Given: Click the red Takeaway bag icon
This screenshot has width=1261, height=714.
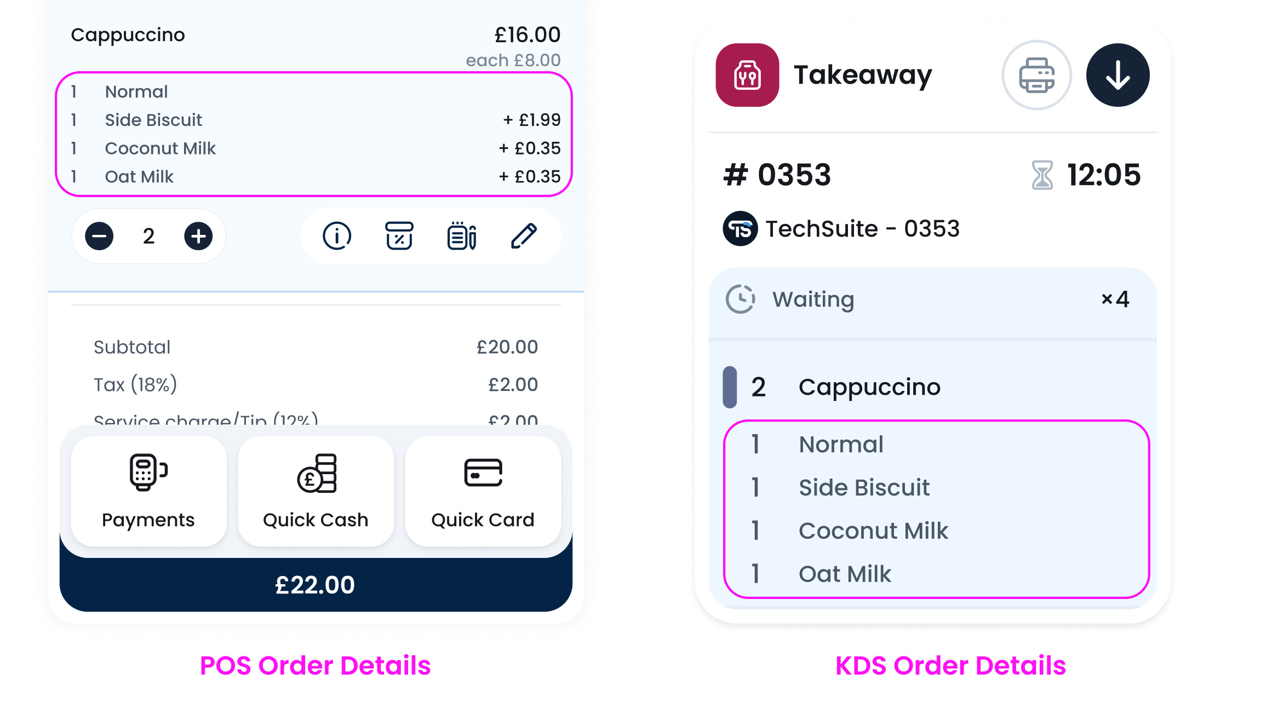Looking at the screenshot, I should tap(747, 76).
